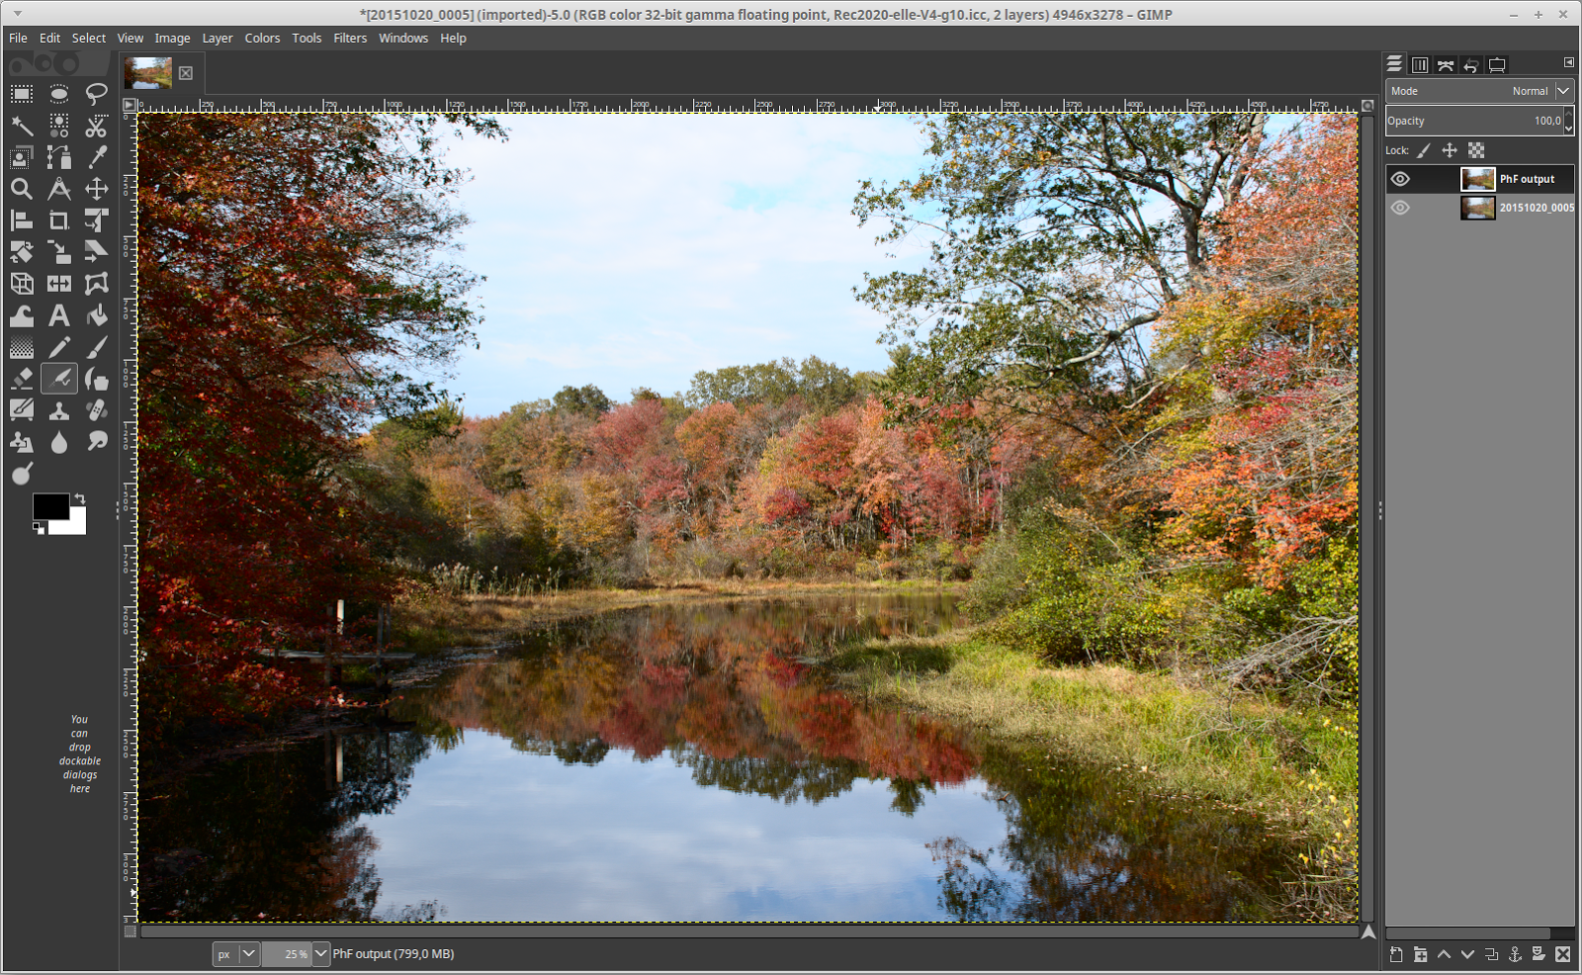Select the Fuzzy Select tool
Screen dimensions: 1582x975
tap(22, 126)
